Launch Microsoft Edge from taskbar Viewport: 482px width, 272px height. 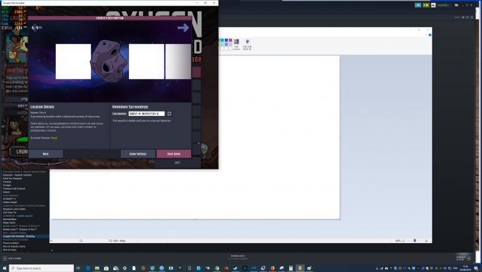88,268
